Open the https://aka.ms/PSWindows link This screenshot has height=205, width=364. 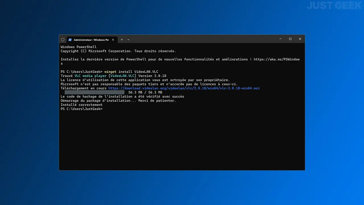click(x=277, y=60)
